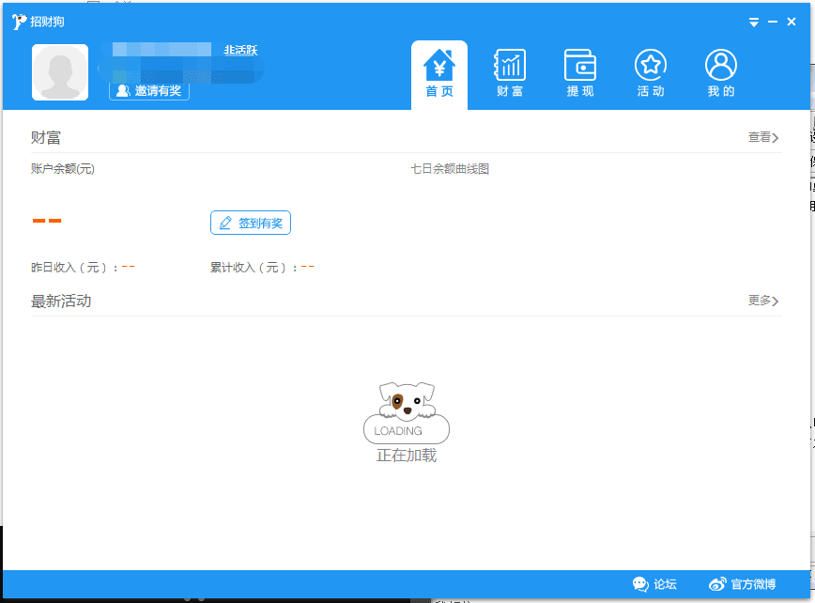815x603 pixels.
Task: Open the 我的 profile person icon
Action: 719,62
